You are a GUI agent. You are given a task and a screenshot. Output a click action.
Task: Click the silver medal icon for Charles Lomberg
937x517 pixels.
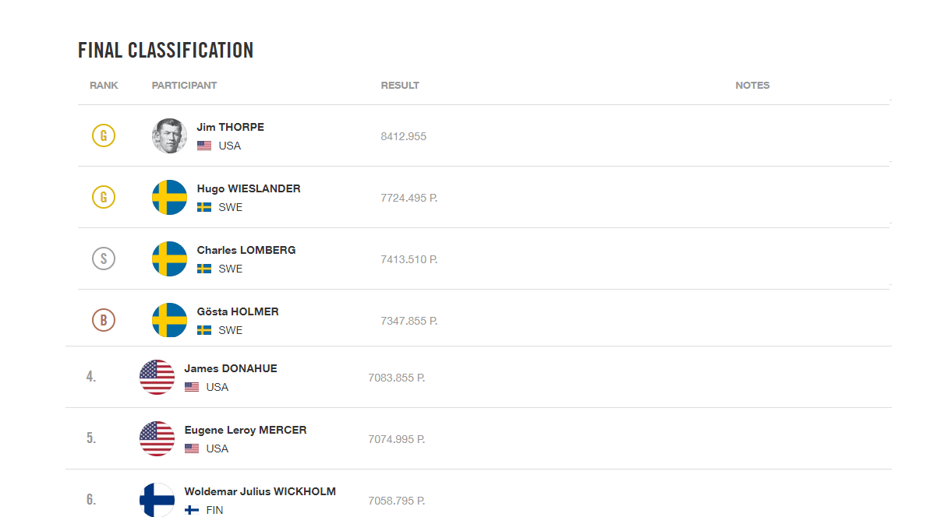click(104, 258)
